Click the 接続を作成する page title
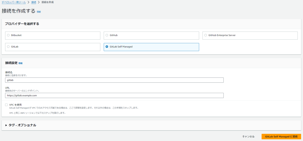The height and width of the screenshot is (141, 303). 18,11
